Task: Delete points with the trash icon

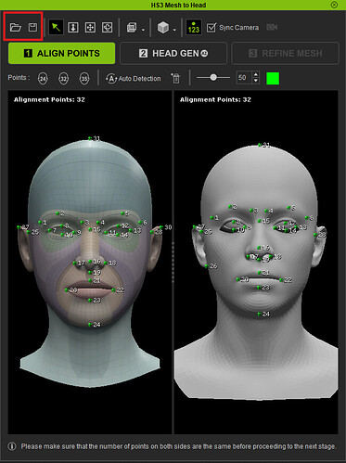Action: 176,78
